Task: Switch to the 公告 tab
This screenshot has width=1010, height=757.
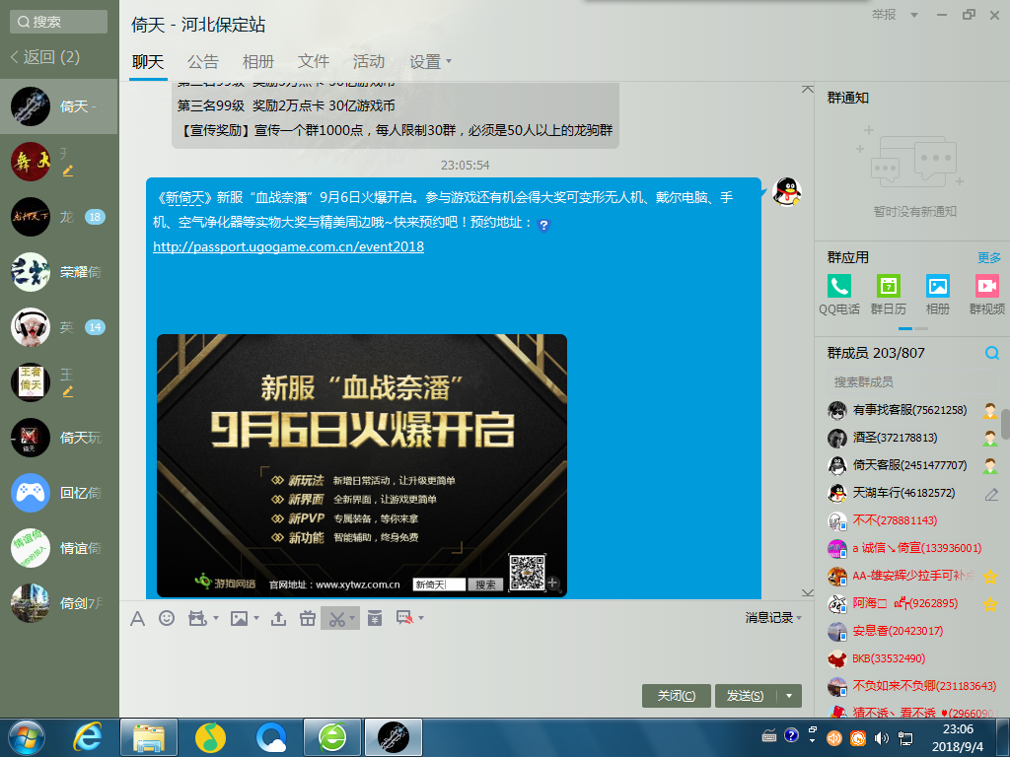Action: pos(203,61)
